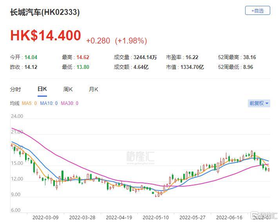The image size is (280, 222).
Task: Click the 2022-03-28 date axis label
Action: pyautogui.click(x=82, y=218)
